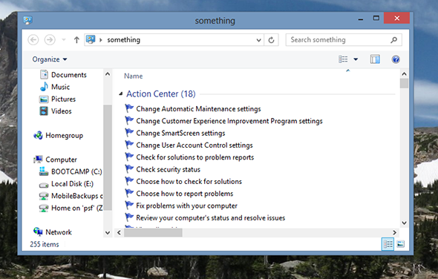This screenshot has width=438, height=279.
Task: Go back using the Back arrow button
Action: coord(33,39)
